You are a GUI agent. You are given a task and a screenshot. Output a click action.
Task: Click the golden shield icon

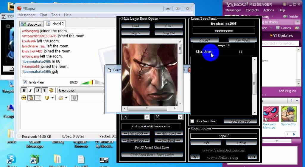tap(47, 98)
